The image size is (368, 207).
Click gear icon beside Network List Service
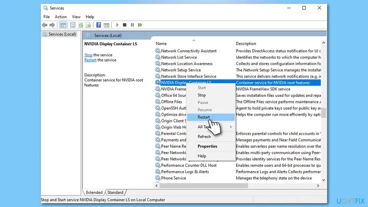click(x=158, y=57)
